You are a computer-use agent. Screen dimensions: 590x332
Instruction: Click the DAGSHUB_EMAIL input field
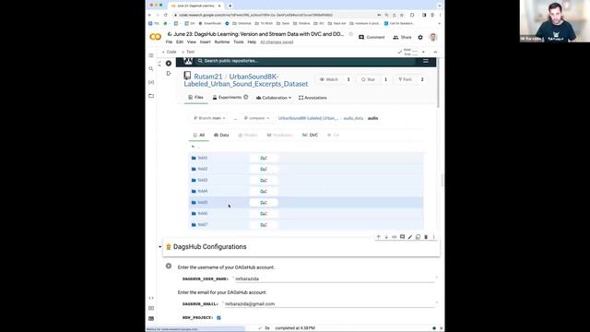click(x=329, y=303)
